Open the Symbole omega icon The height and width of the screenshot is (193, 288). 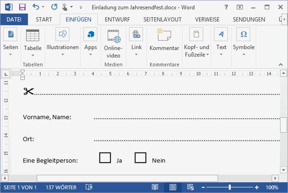244,34
